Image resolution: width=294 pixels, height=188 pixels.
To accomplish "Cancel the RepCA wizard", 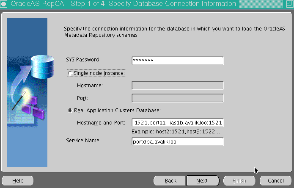I will pyautogui.click(x=276, y=181).
